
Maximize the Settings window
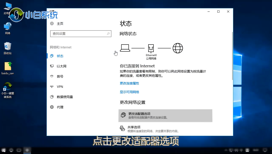[x=218, y=12]
